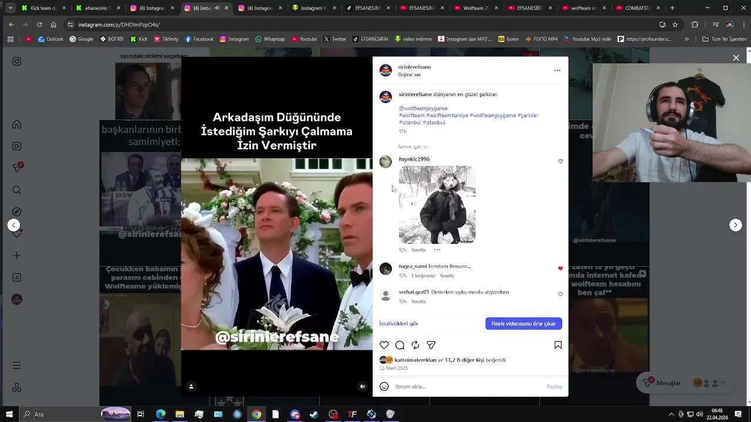Viewport: 751px width, 422px height.
Task: Like hsynklc1996's comment
Action: (560, 161)
